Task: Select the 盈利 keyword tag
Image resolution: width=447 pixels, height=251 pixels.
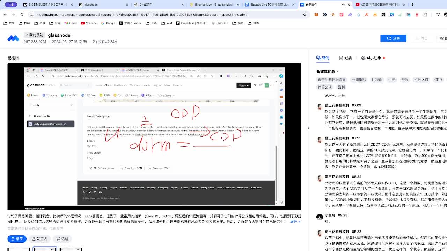Action: tap(341, 87)
